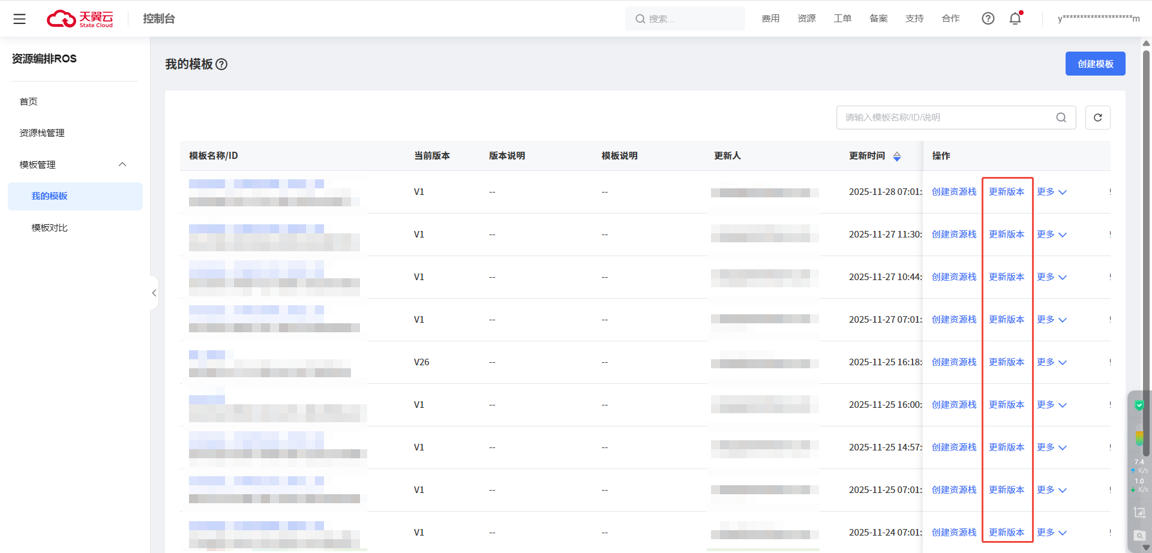
Task: Go to 资源栈管理 in sidebar
Action: [42, 133]
